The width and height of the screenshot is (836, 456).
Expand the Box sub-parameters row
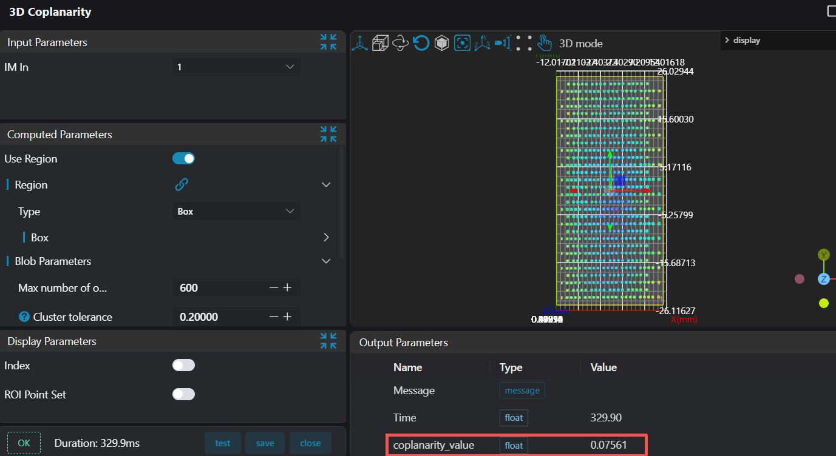coord(326,238)
